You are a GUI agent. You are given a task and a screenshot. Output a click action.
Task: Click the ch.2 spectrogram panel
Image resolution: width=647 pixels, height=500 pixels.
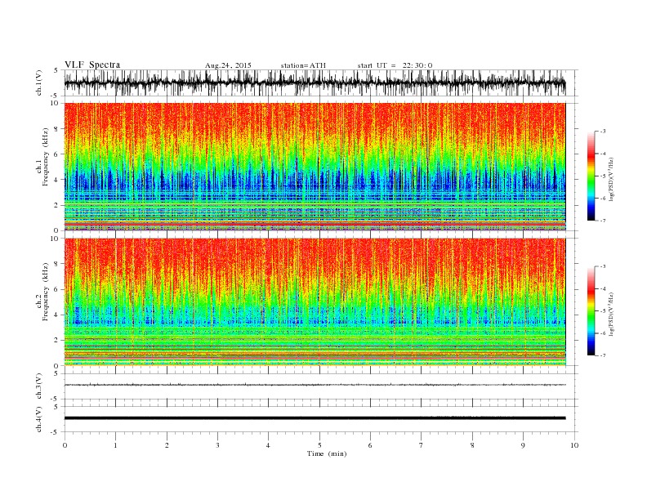315,302
